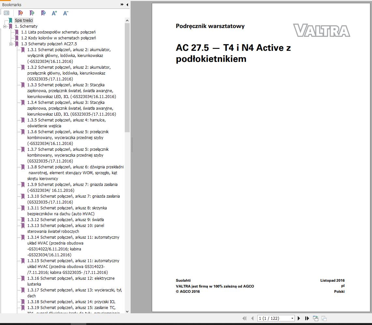372x325 pixels.
Task: Click the bookmark icon for item 1.3.12
Action: 23,220
